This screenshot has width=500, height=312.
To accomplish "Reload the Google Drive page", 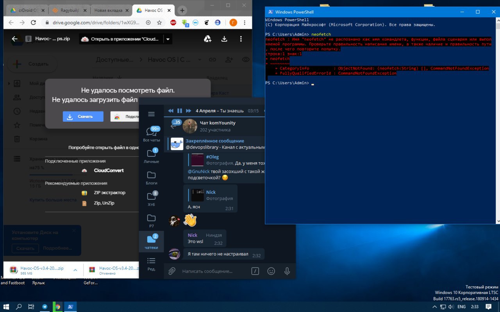I will coord(34,23).
